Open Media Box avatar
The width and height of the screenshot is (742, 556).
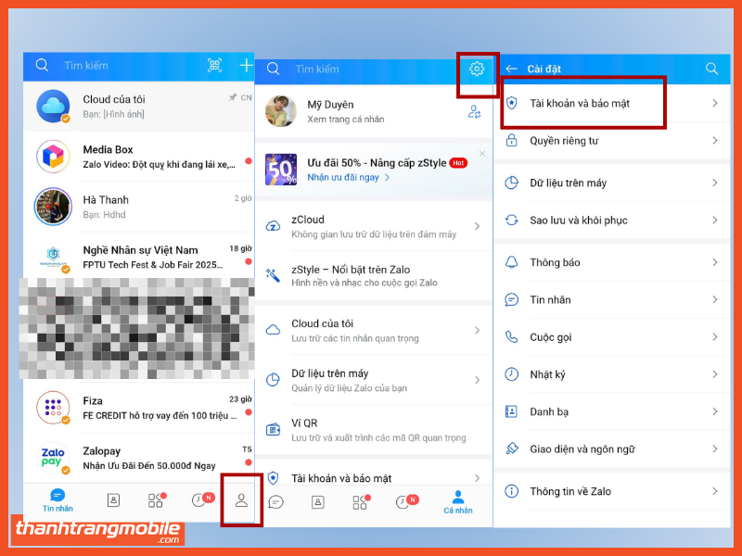click(53, 157)
